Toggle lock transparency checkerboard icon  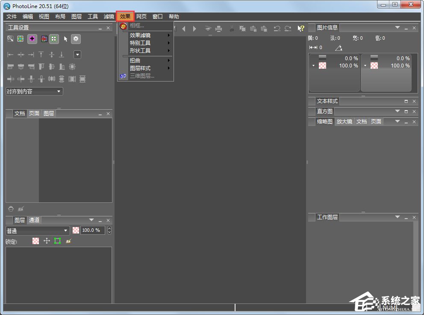pyautogui.click(x=36, y=241)
